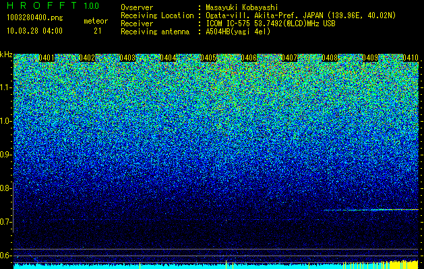
Task: Click the 0404 time marker
Action: pyautogui.click(x=168, y=58)
